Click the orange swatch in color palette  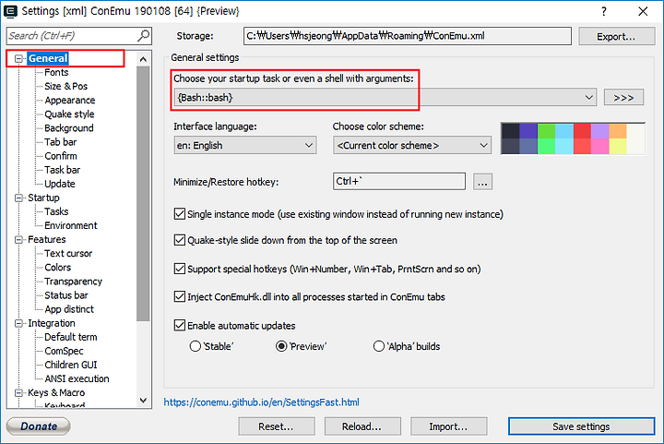[618, 131]
